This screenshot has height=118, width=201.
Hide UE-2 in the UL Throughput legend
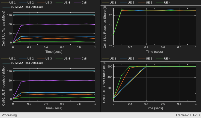pos(27,58)
